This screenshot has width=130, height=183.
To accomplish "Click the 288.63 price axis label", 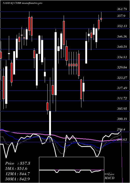I will pos(122,140).
